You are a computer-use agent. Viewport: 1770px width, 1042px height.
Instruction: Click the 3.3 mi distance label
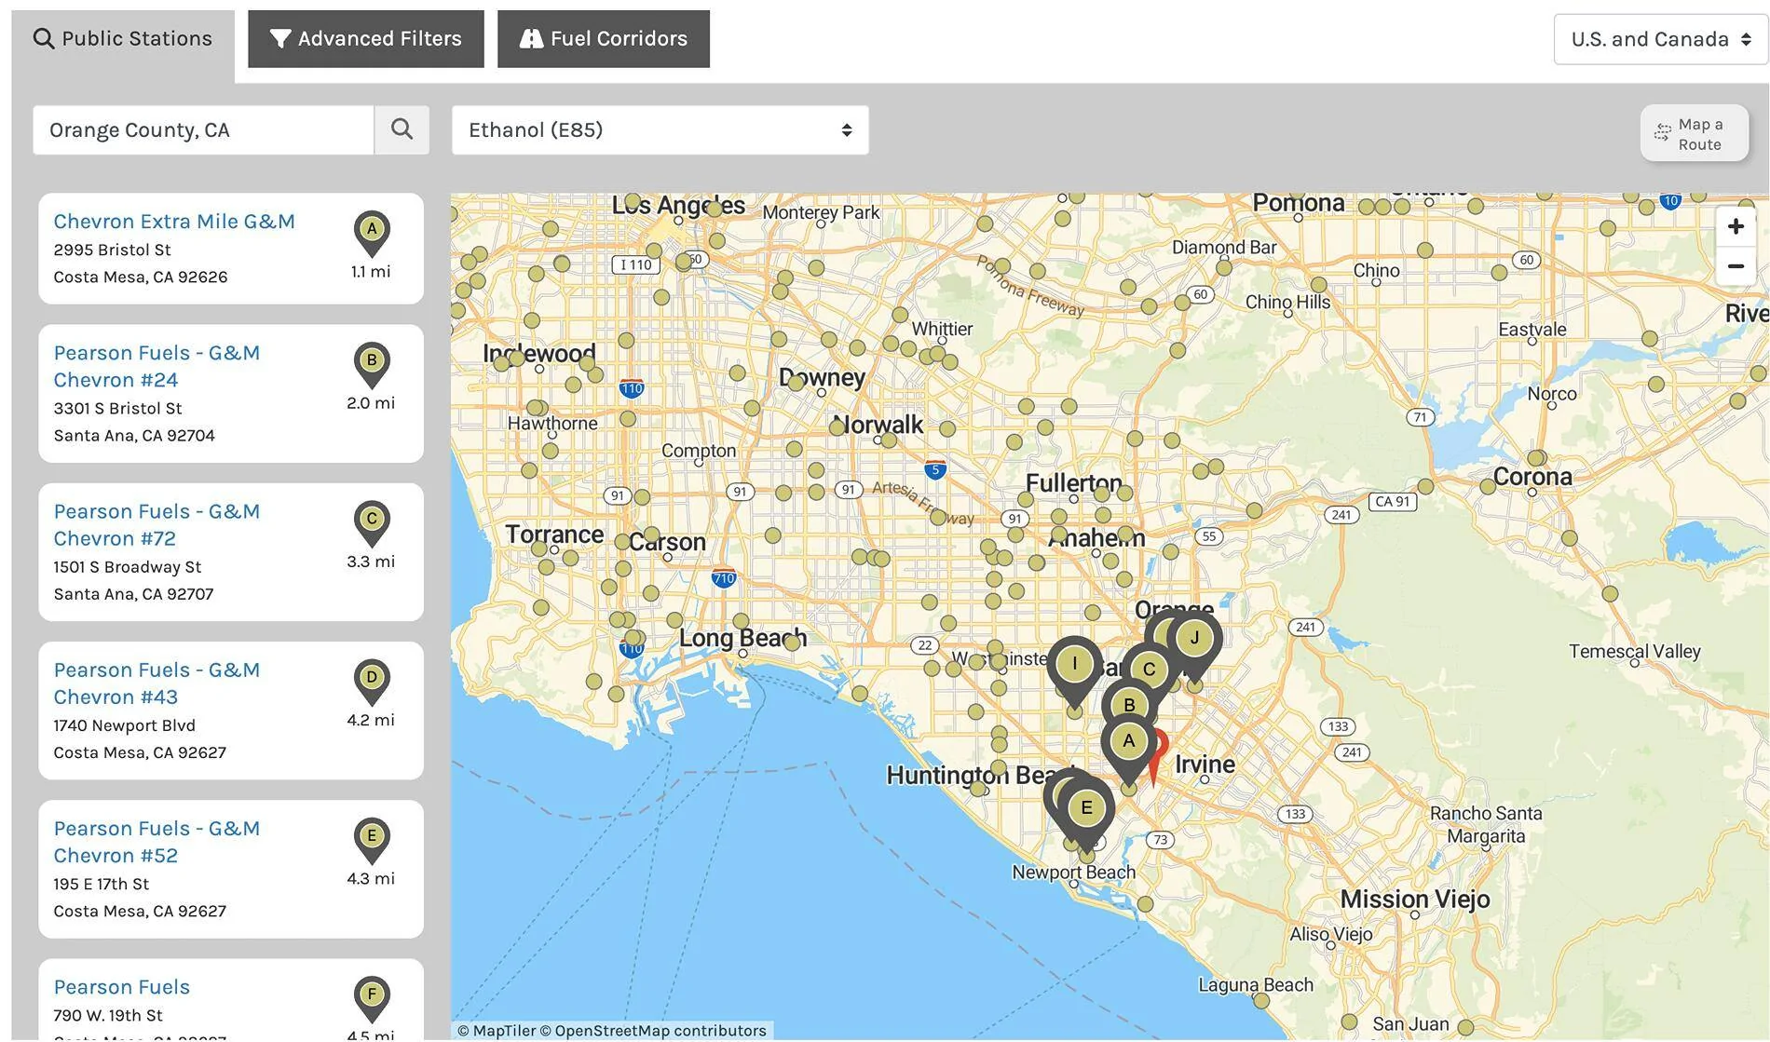(x=371, y=562)
